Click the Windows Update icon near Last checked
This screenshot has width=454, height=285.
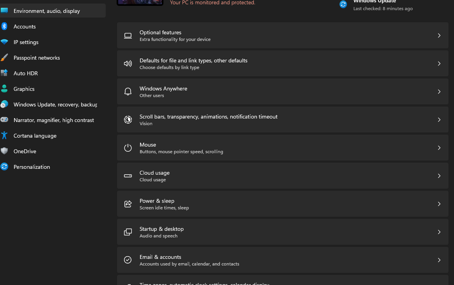343,4
